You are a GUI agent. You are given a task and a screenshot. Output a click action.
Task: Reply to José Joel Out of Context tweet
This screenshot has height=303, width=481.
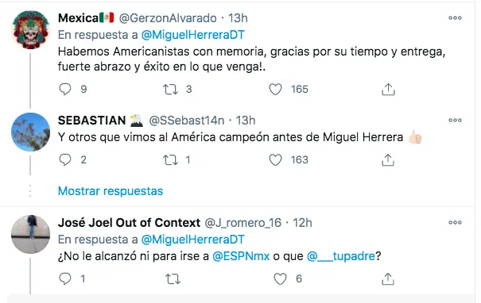pyautogui.click(x=64, y=279)
